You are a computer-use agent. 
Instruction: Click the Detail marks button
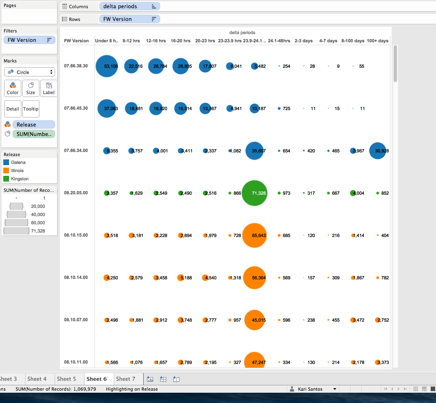click(x=13, y=109)
